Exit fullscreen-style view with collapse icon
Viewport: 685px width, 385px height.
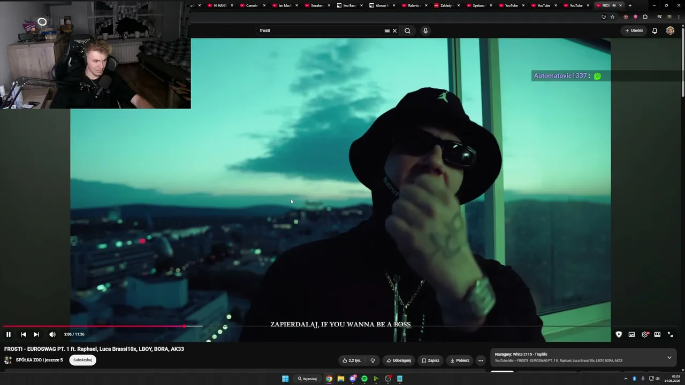[670, 334]
